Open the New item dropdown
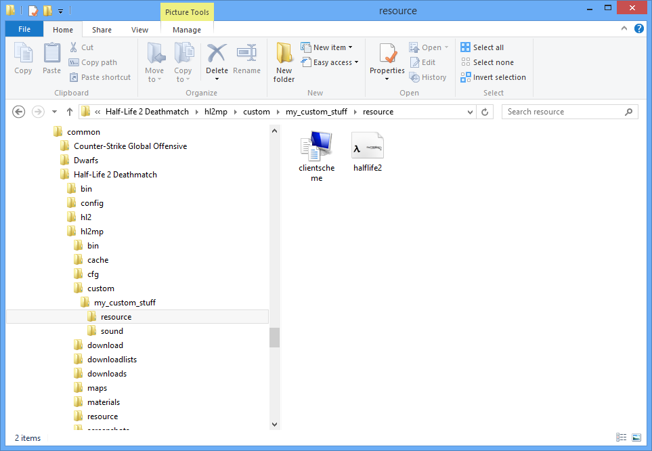652x451 pixels. [327, 47]
